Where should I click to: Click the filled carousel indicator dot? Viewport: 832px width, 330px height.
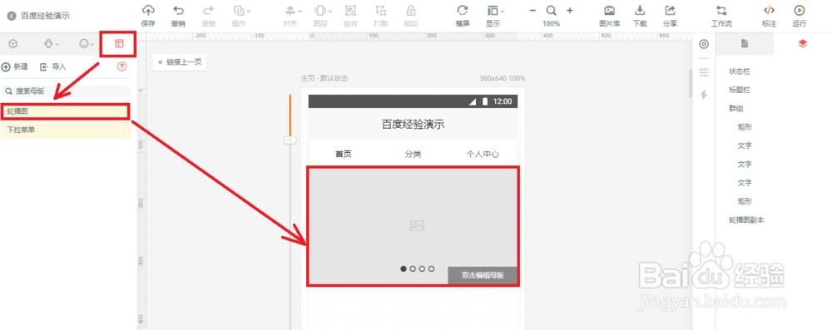[x=404, y=269]
